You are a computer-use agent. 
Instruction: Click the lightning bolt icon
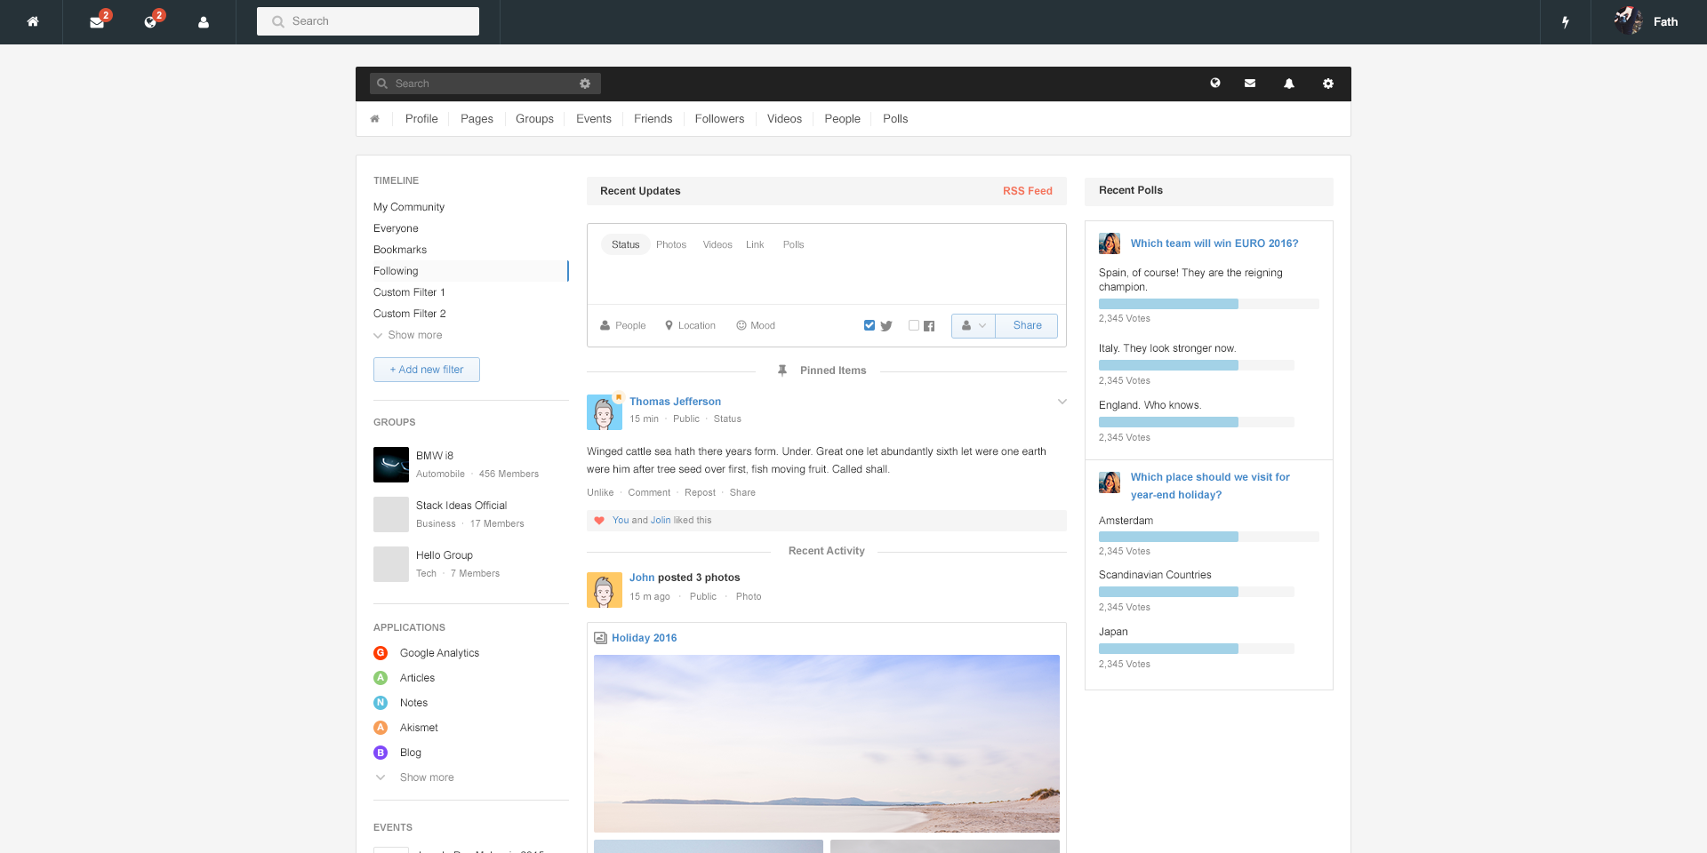pos(1566,22)
